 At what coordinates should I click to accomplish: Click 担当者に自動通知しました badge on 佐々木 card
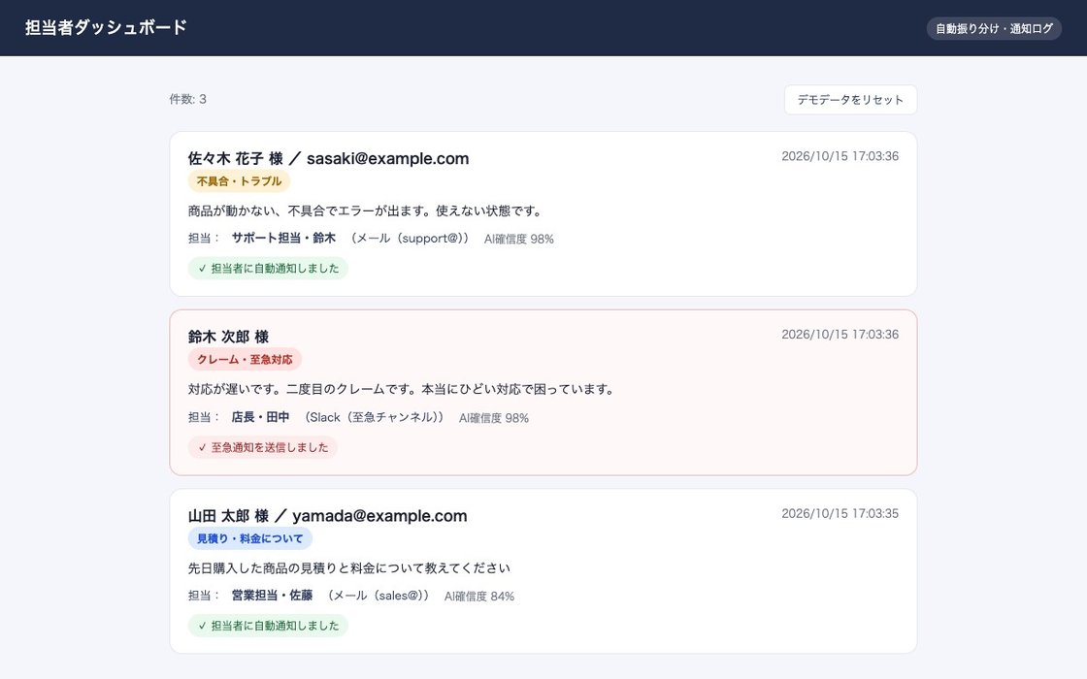268,268
